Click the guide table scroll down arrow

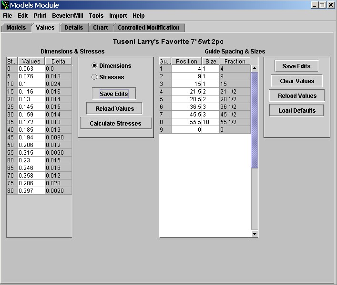coord(254,233)
